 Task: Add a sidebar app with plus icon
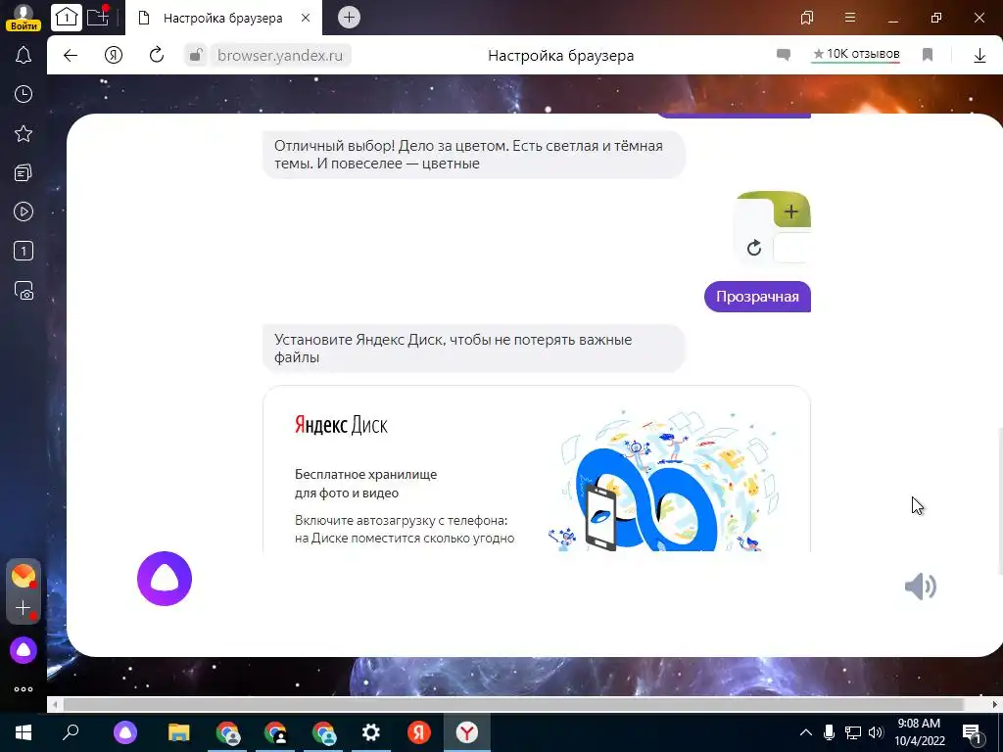click(x=24, y=607)
